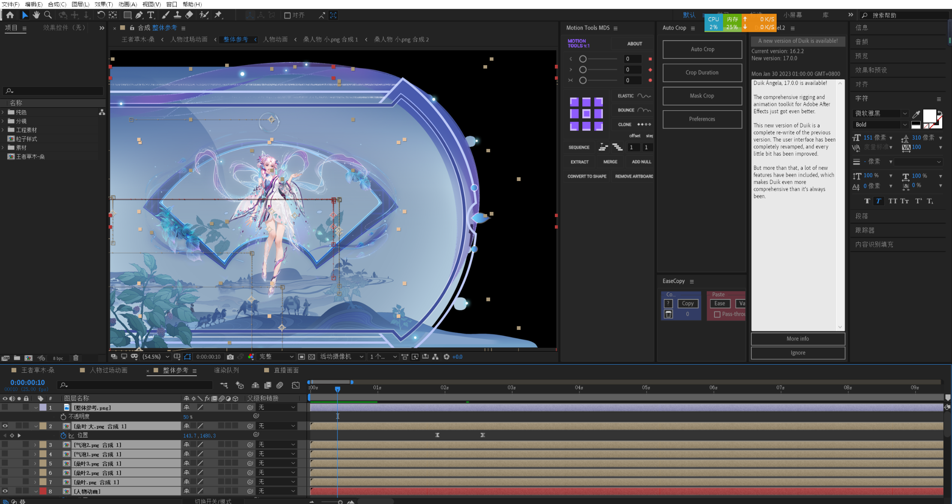Image resolution: width=952 pixels, height=504 pixels.
Task: Toggle the mask and shape path visibility icon
Action: pyautogui.click(x=187, y=357)
